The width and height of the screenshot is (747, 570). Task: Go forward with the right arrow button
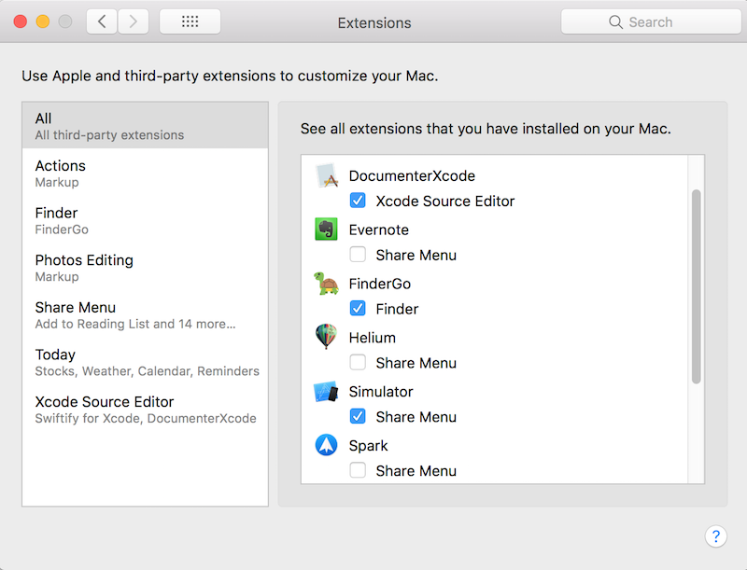point(134,21)
